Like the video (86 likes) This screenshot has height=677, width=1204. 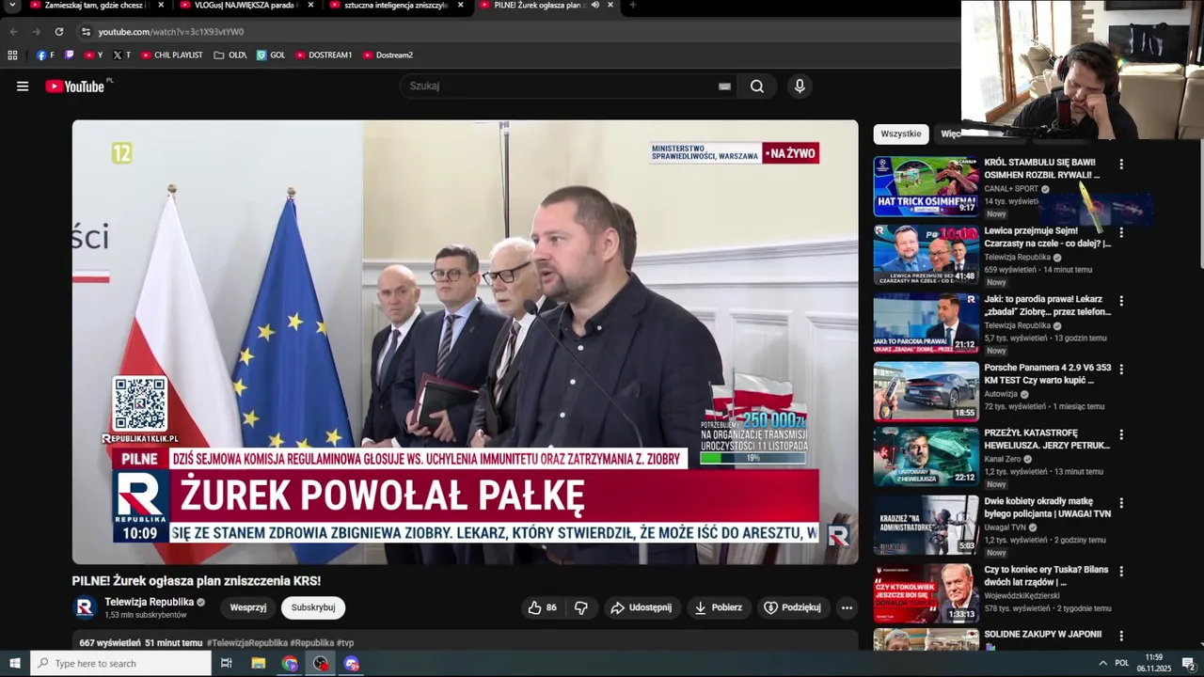click(x=543, y=607)
